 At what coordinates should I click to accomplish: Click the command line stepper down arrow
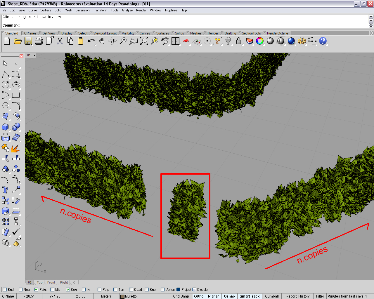(x=371, y=27)
